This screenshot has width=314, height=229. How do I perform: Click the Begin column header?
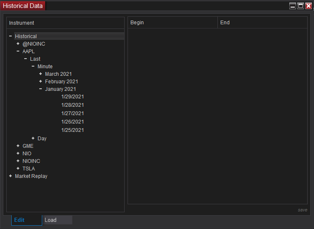173,23
